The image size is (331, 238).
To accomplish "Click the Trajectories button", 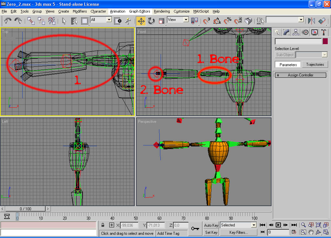I will (x=315, y=64).
